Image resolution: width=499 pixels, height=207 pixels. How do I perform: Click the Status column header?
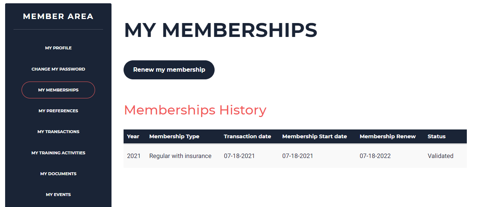pyautogui.click(x=436, y=136)
